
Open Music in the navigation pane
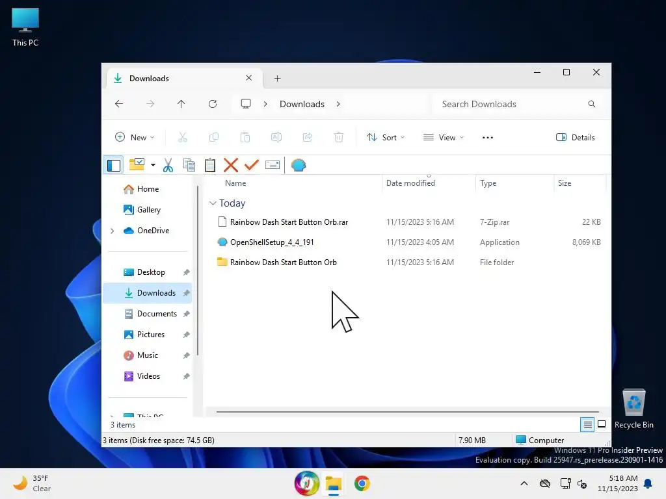pos(148,355)
